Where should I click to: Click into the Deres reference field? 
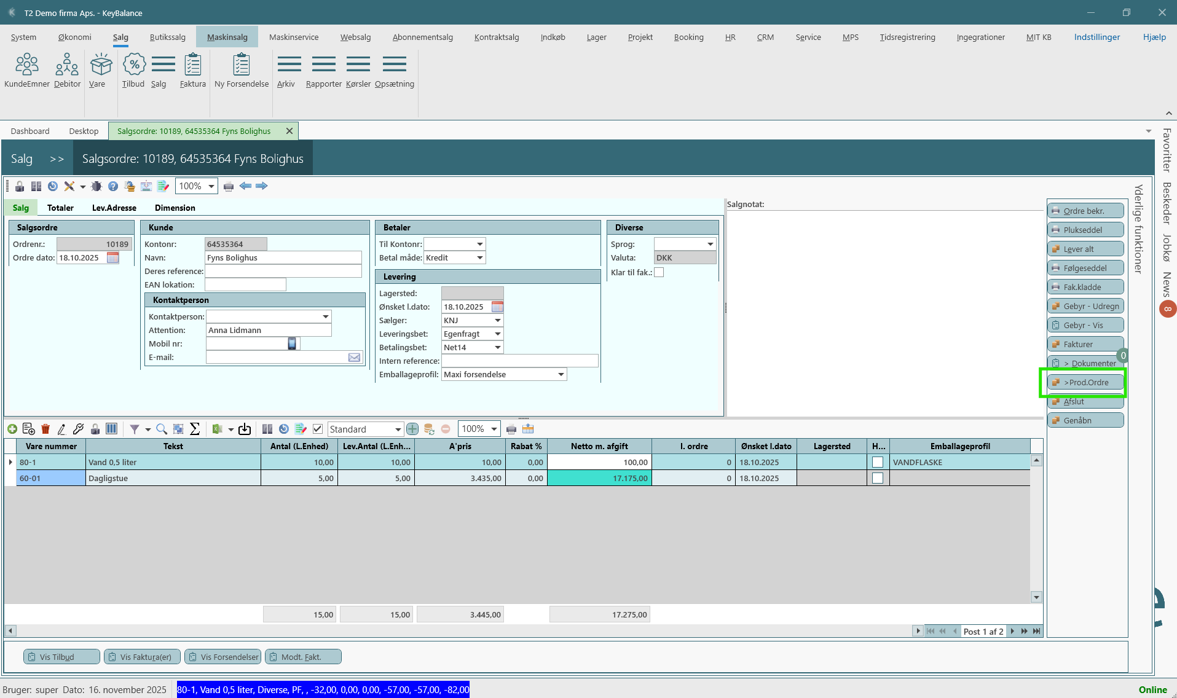(283, 272)
